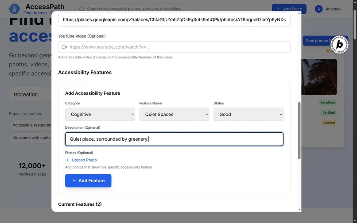Click the Bolt.new badge icon
Image resolution: width=357 pixels, height=223 pixels.
339,44
